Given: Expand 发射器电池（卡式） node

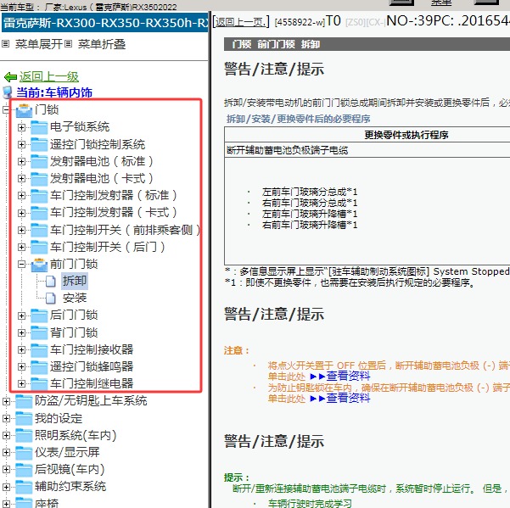Looking at the screenshot, I should pos(21,178).
